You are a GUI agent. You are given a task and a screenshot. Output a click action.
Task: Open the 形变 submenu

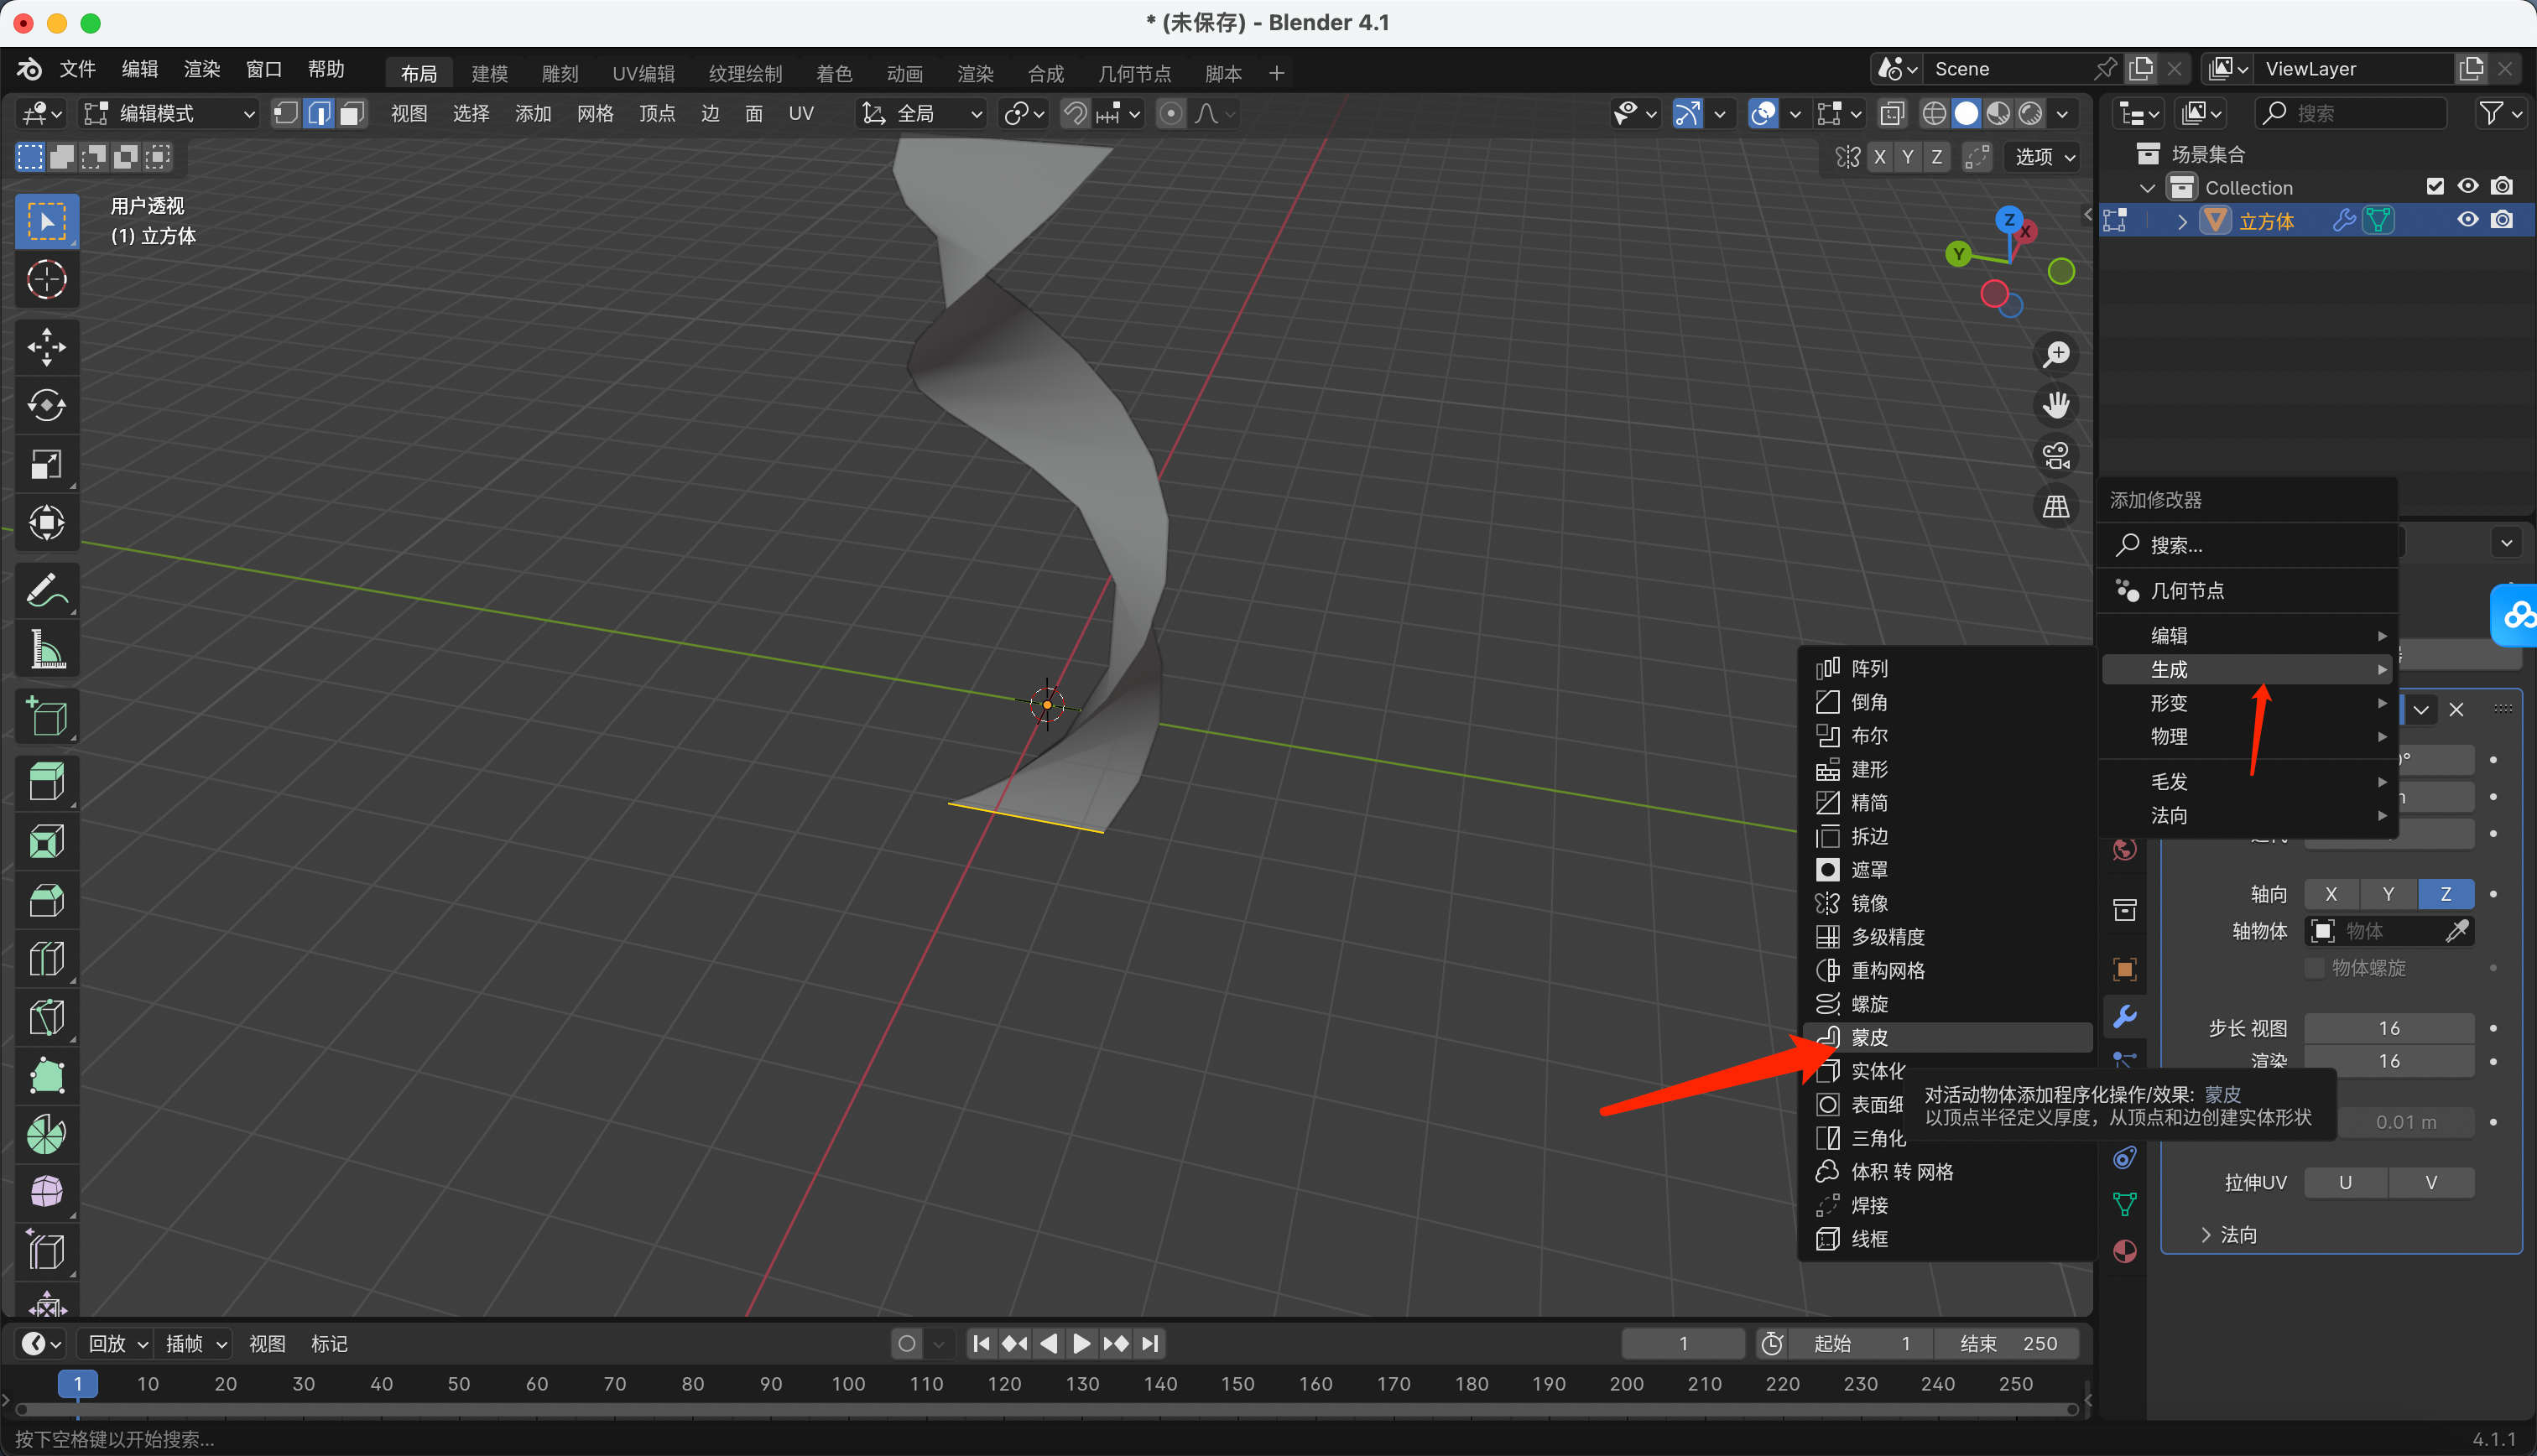tap(2169, 703)
